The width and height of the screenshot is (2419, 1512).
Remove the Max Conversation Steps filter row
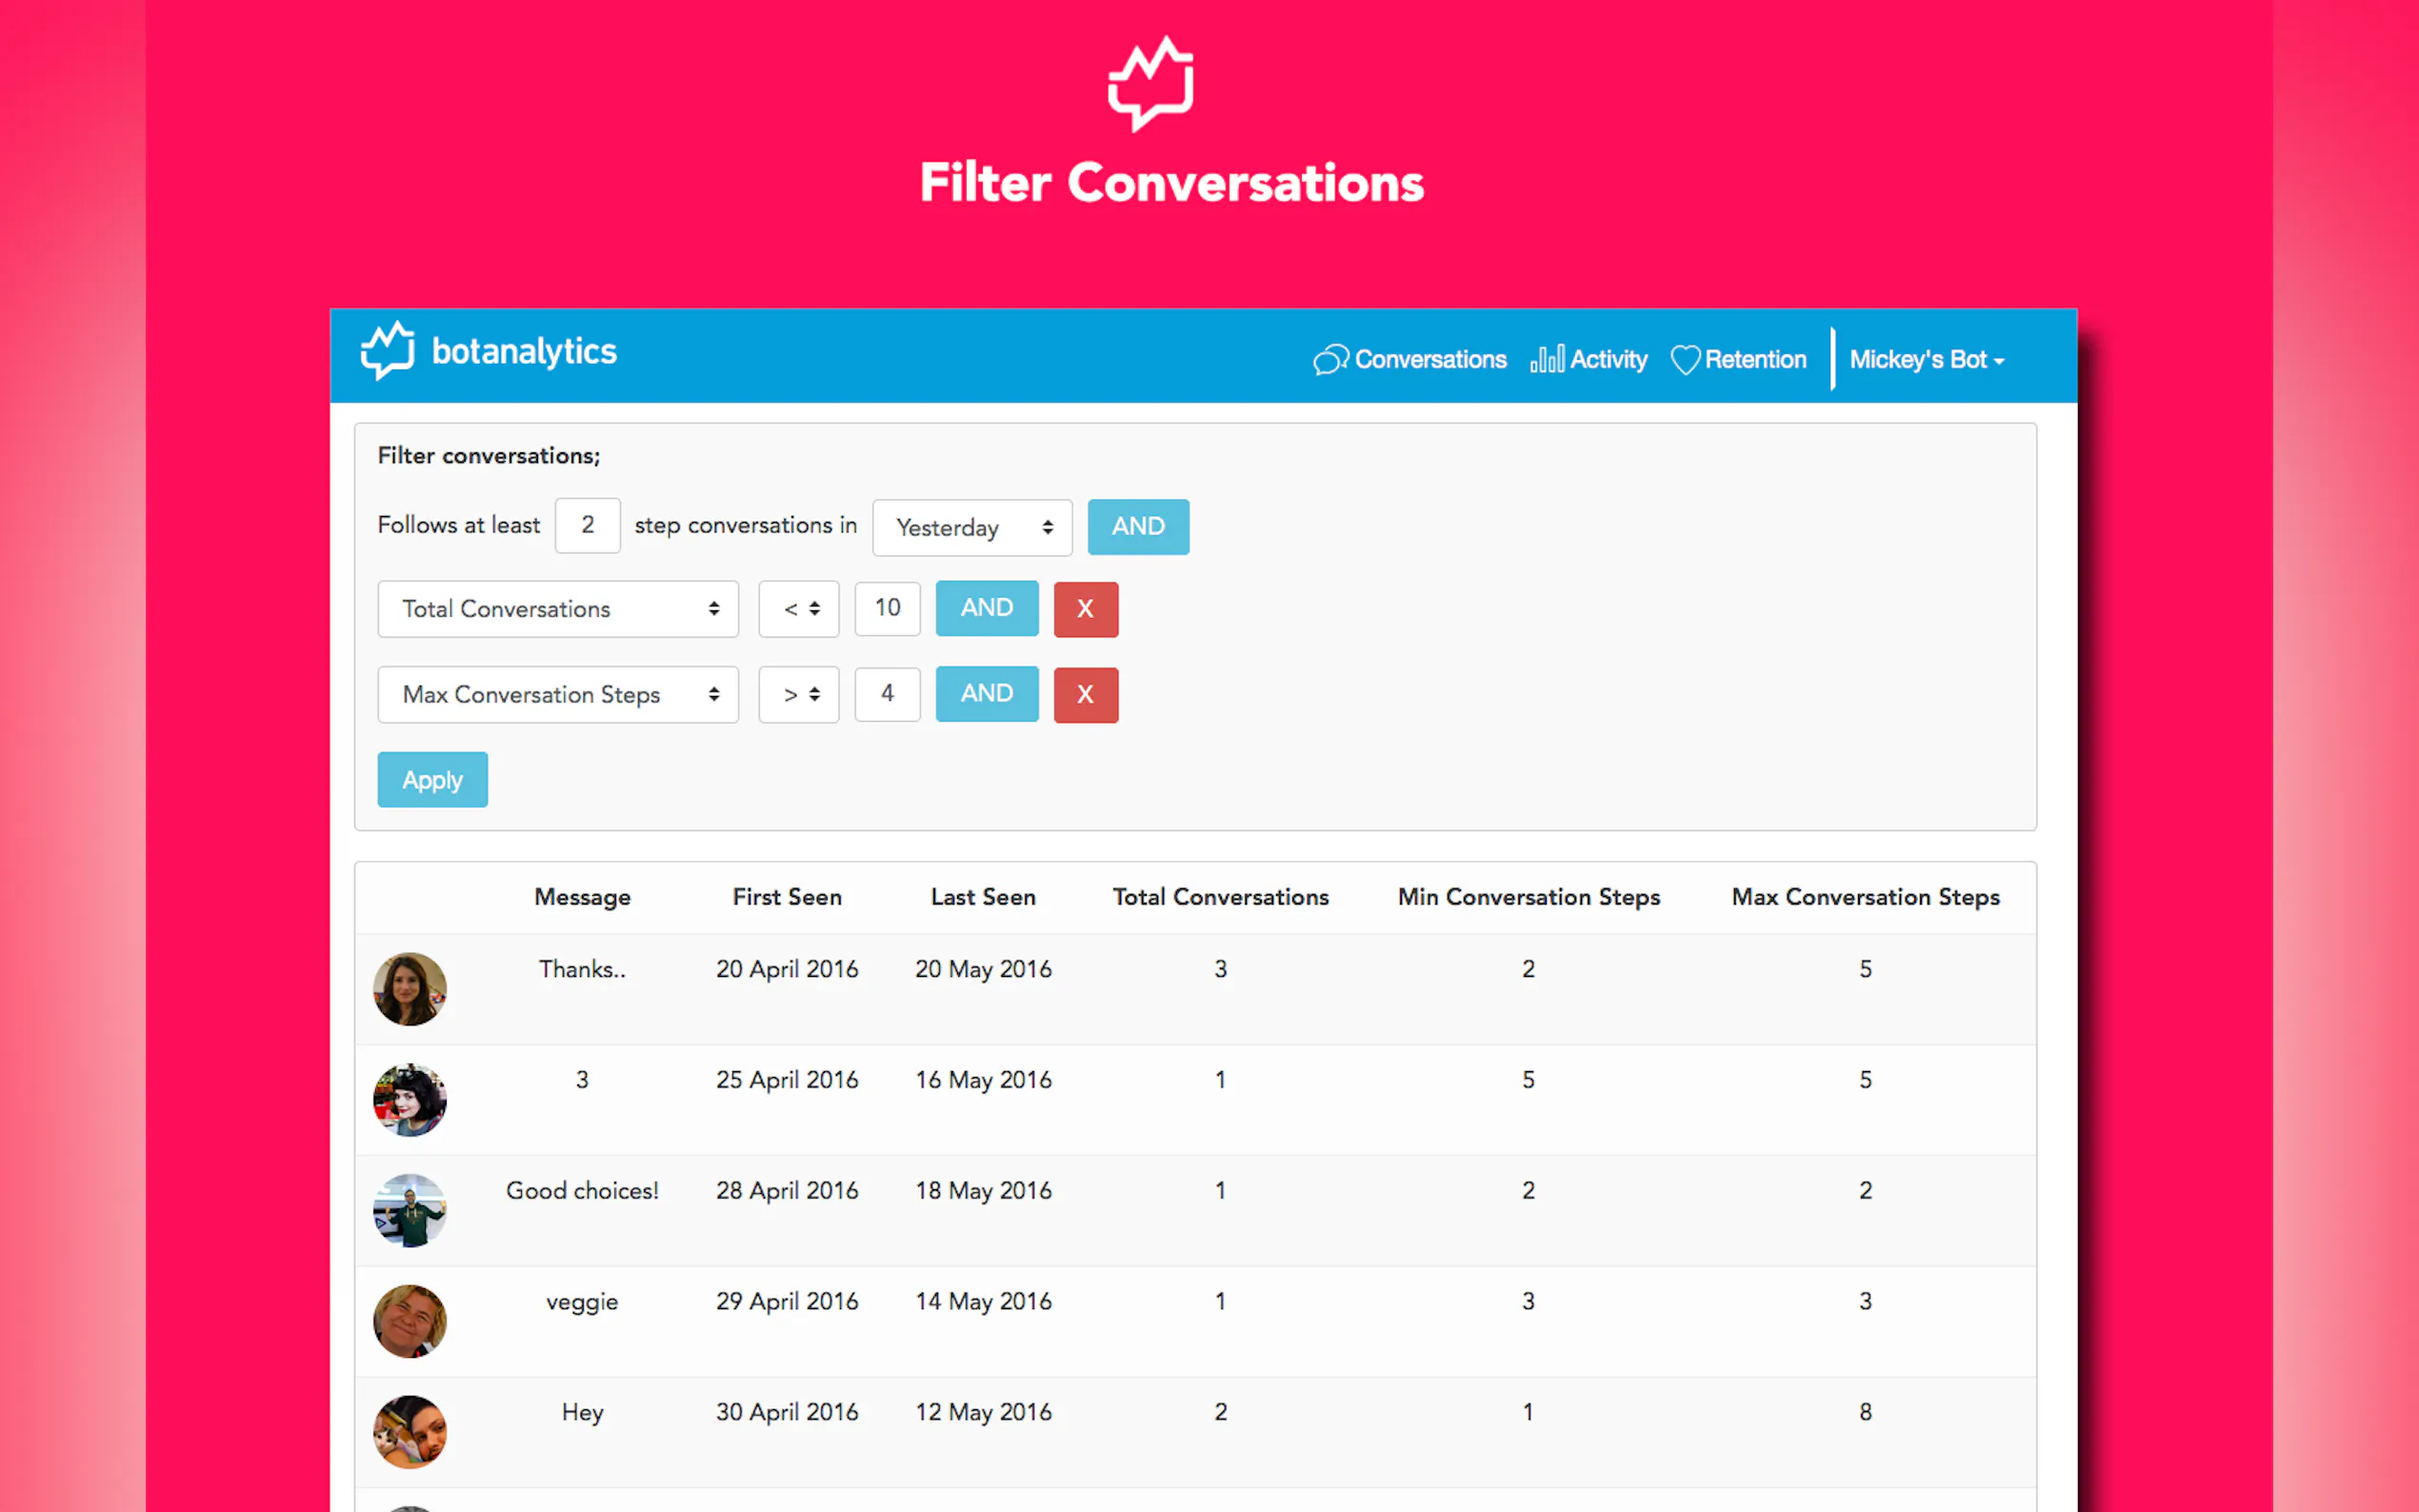1085,694
